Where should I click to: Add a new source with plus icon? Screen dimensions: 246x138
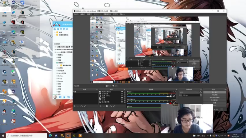(101, 106)
